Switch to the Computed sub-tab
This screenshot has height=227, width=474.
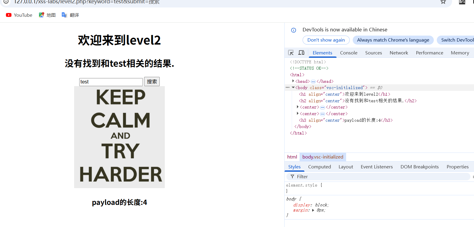point(319,167)
